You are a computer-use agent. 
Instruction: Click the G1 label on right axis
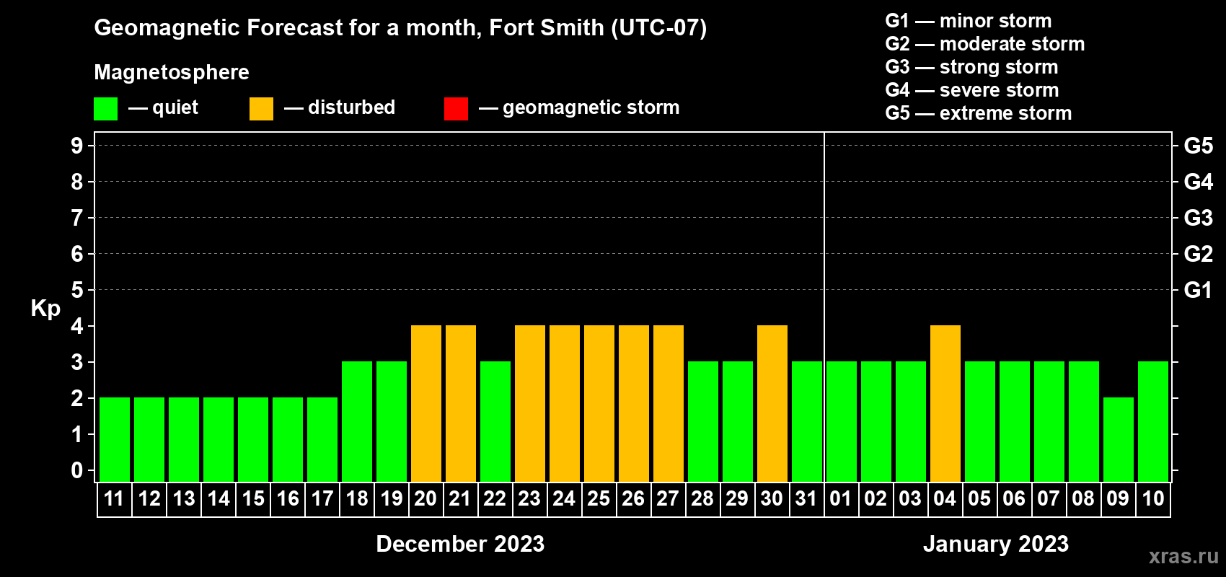(x=1199, y=290)
